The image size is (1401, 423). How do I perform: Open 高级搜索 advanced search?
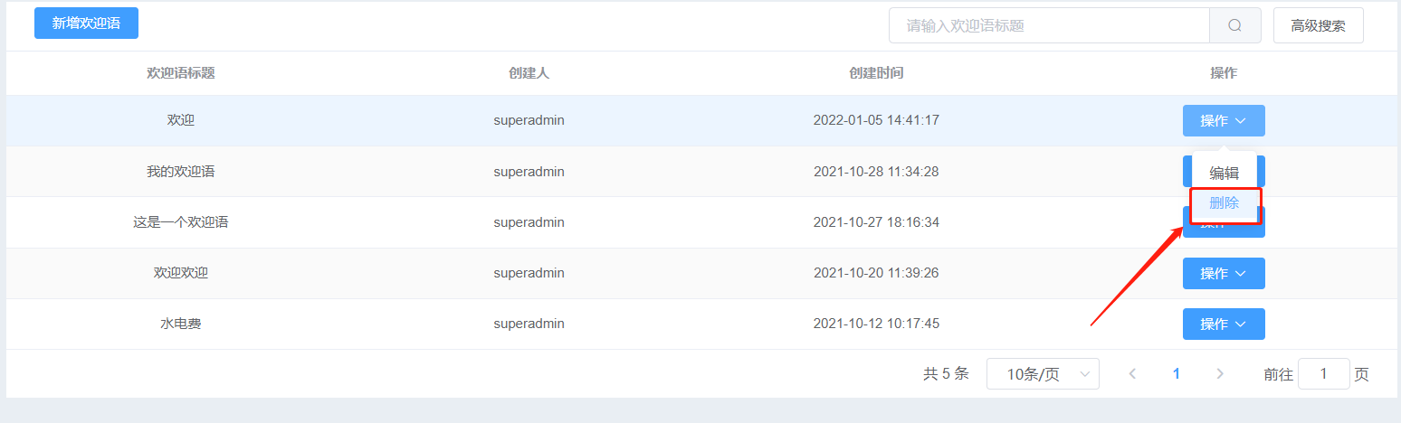pyautogui.click(x=1318, y=25)
